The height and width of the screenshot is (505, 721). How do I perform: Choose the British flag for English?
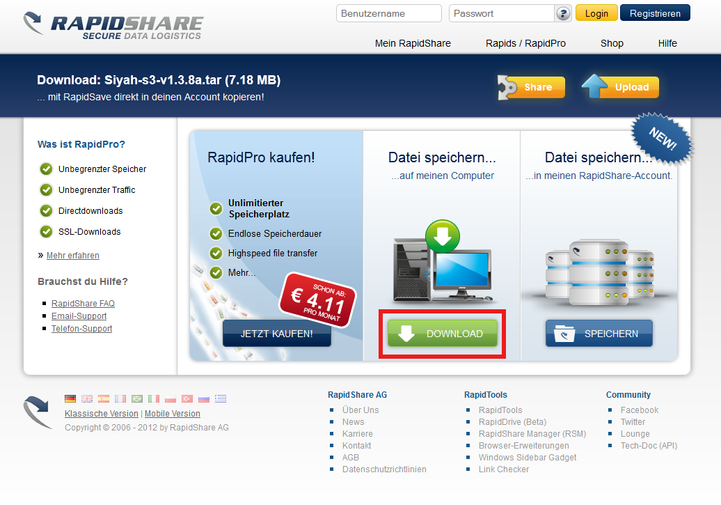pyautogui.click(x=87, y=398)
